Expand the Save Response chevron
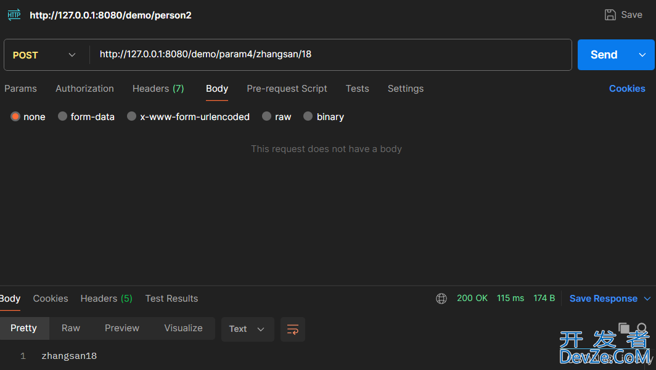 click(x=647, y=299)
